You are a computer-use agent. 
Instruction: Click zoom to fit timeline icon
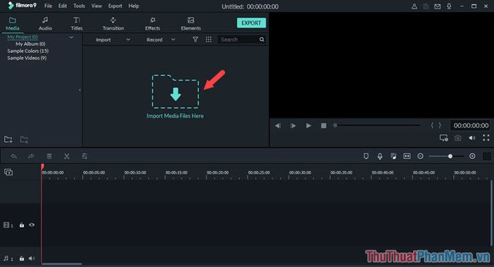pos(407,156)
